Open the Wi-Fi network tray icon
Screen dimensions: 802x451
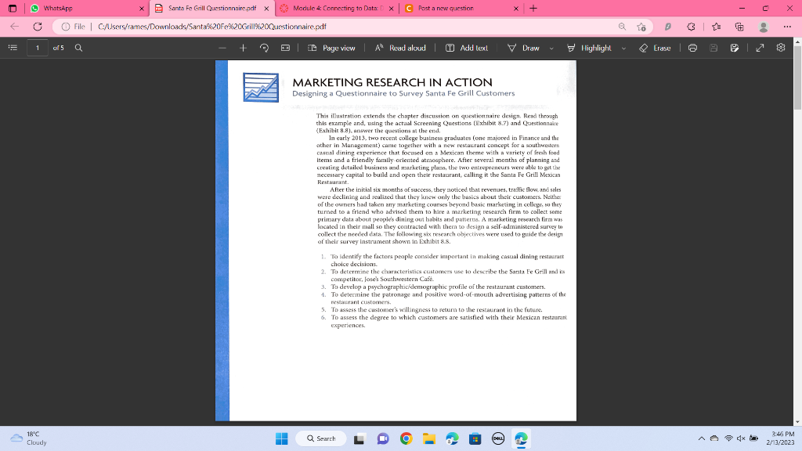coord(728,438)
